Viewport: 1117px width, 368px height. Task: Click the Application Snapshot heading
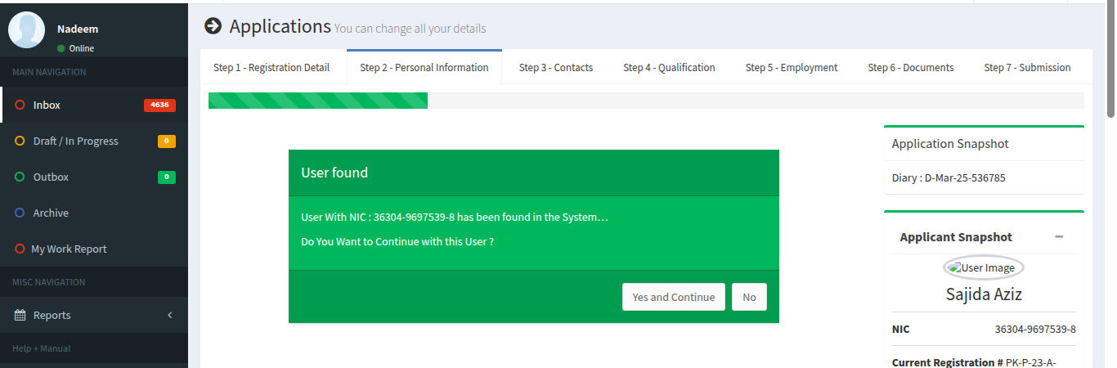pyautogui.click(x=950, y=144)
